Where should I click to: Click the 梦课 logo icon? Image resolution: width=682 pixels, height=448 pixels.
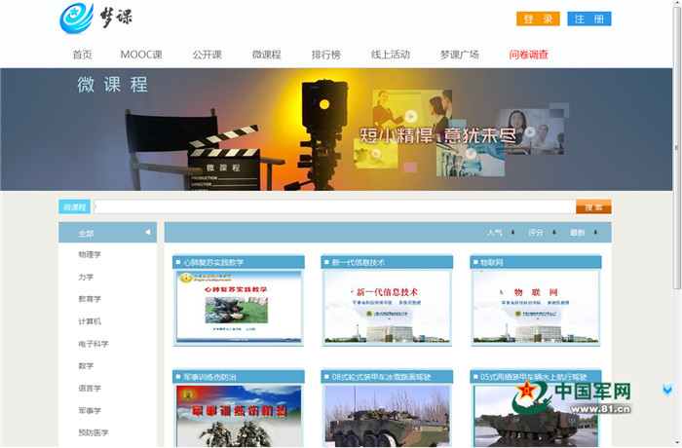coord(76,19)
